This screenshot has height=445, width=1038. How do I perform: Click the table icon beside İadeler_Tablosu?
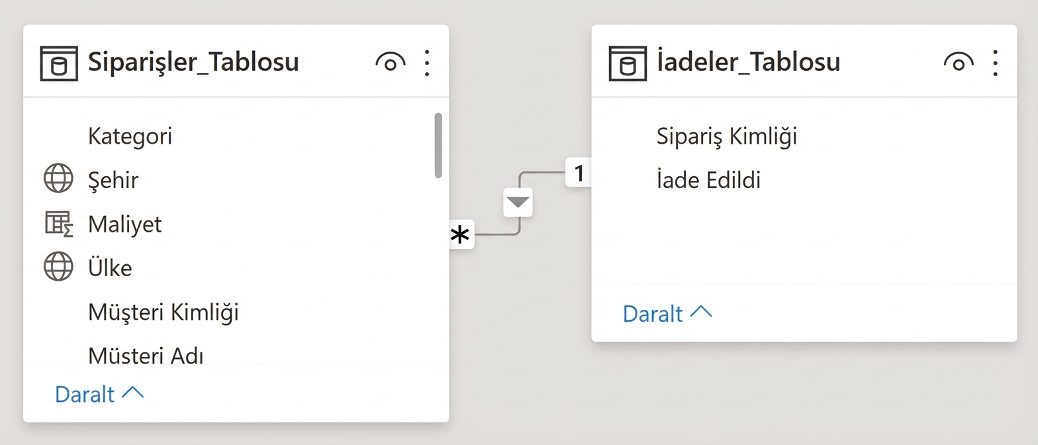[x=627, y=63]
